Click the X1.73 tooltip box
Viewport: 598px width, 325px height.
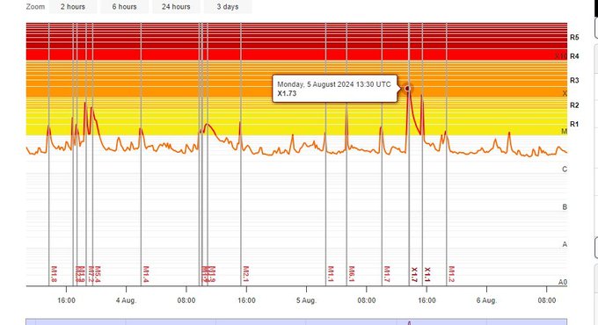coord(335,89)
